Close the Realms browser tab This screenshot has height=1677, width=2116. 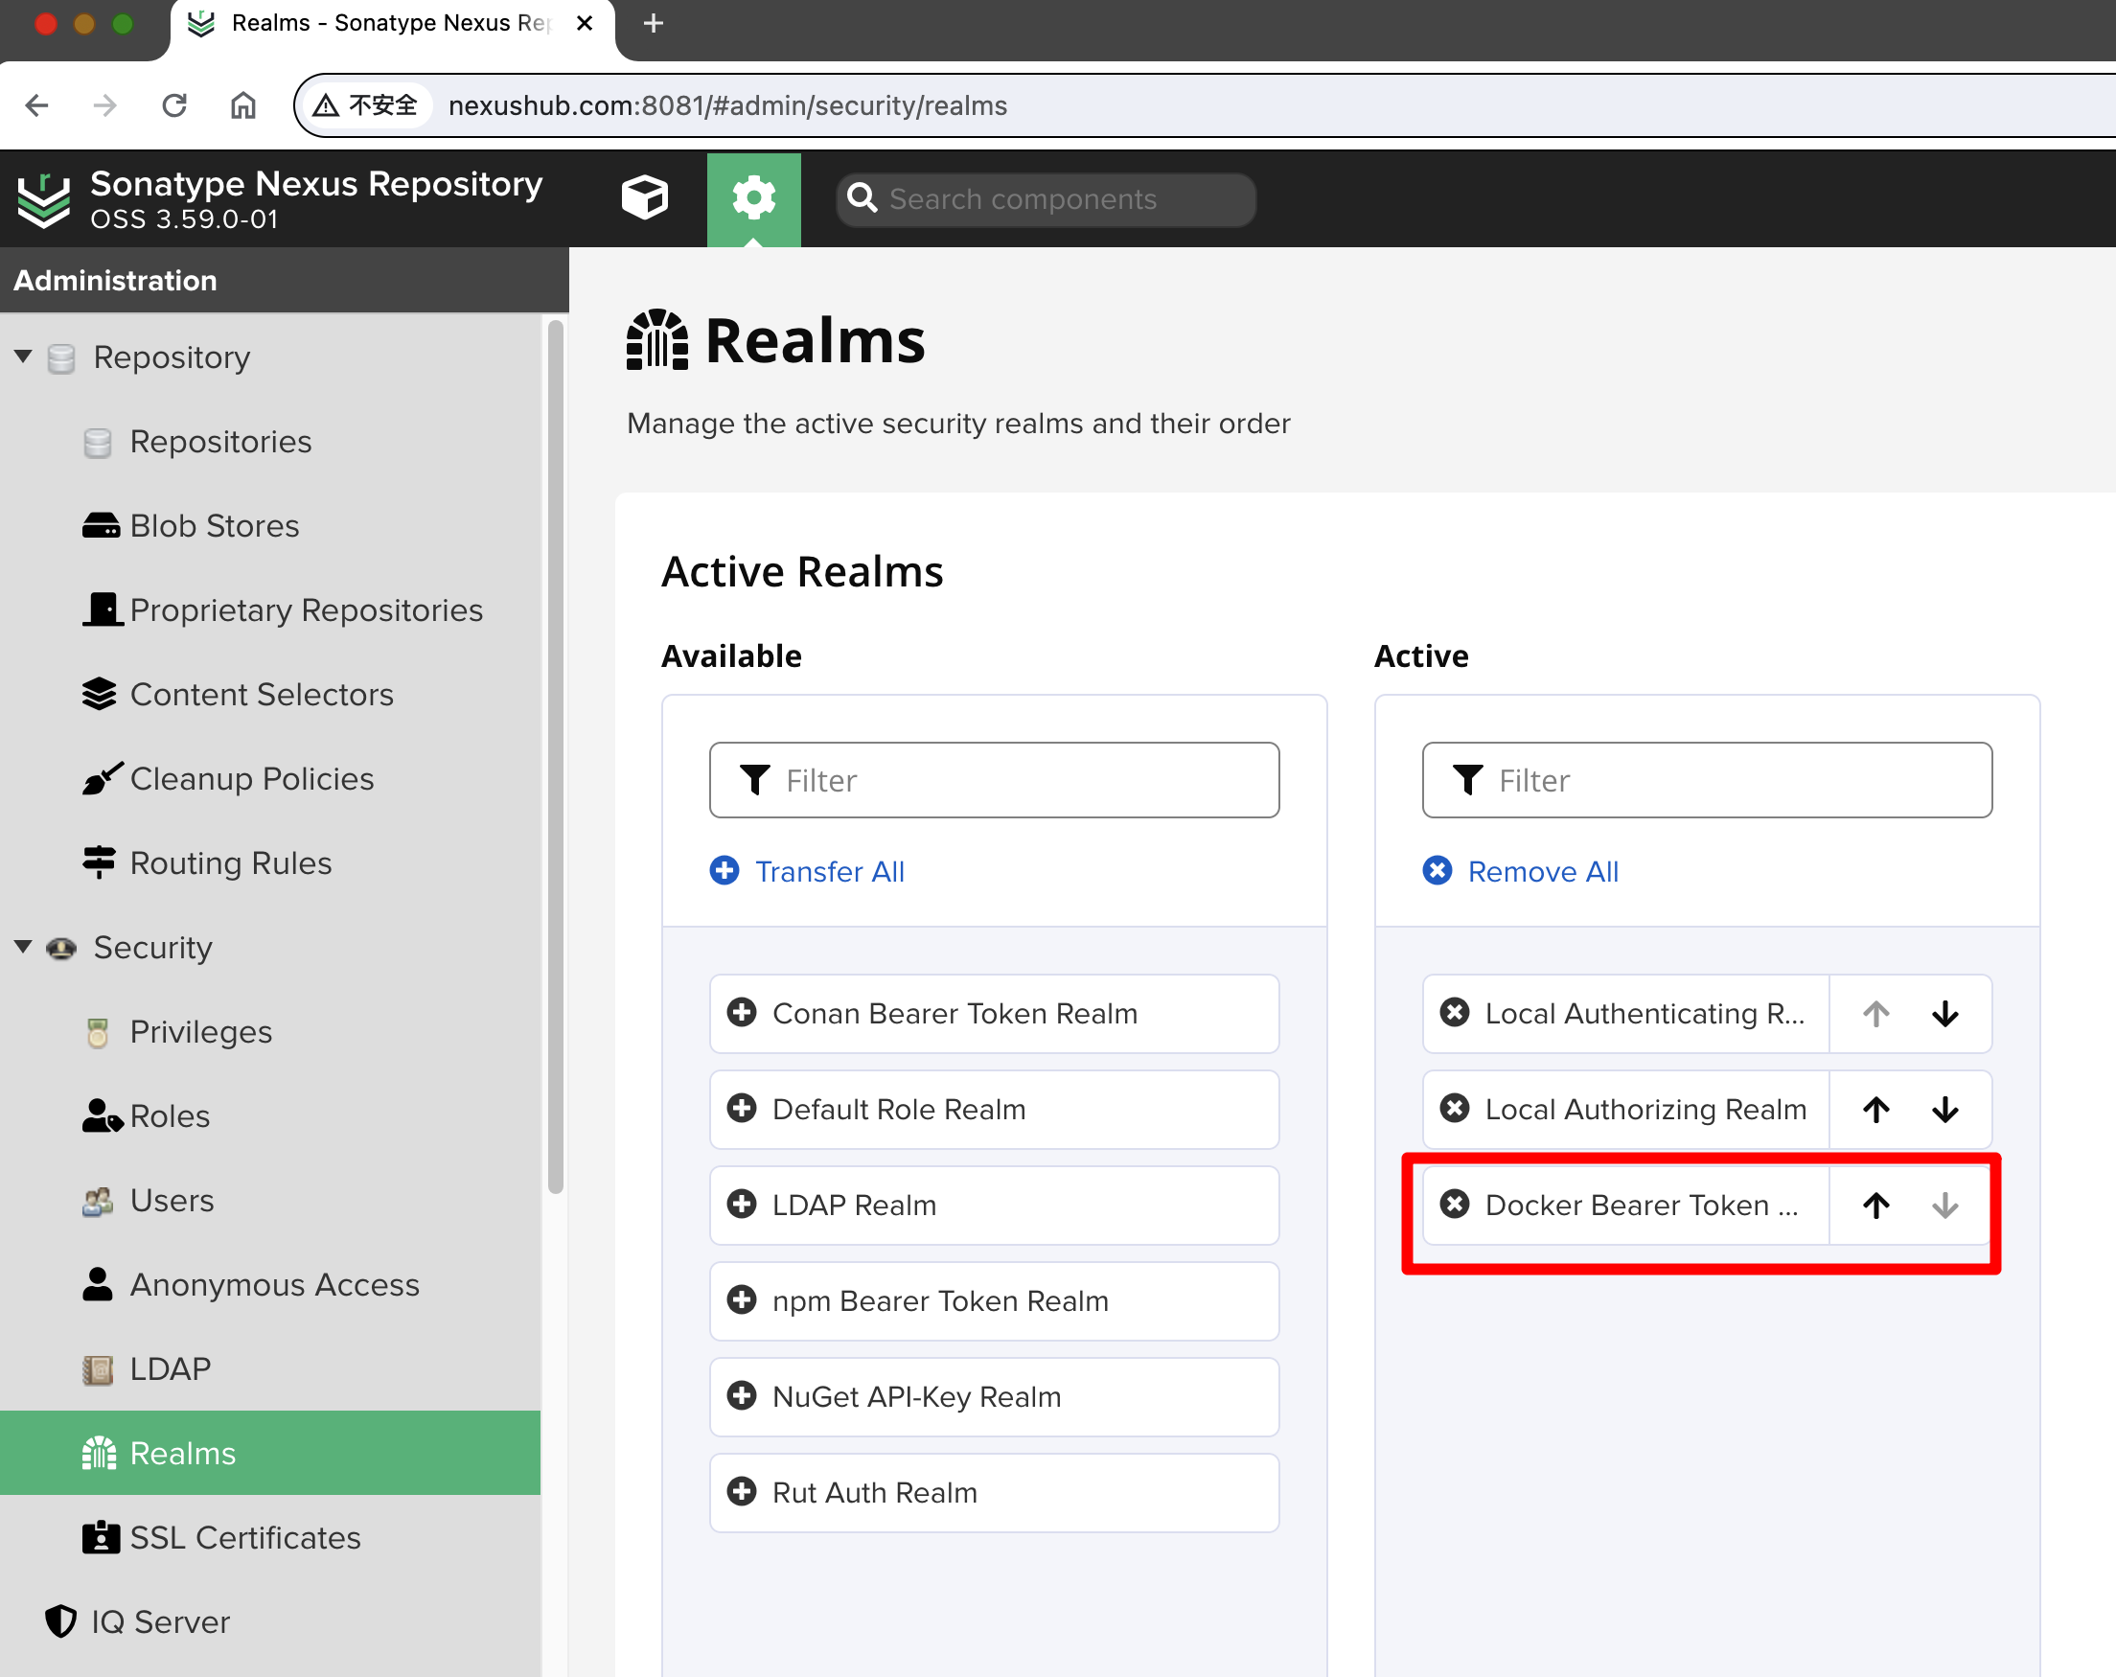pos(585,23)
